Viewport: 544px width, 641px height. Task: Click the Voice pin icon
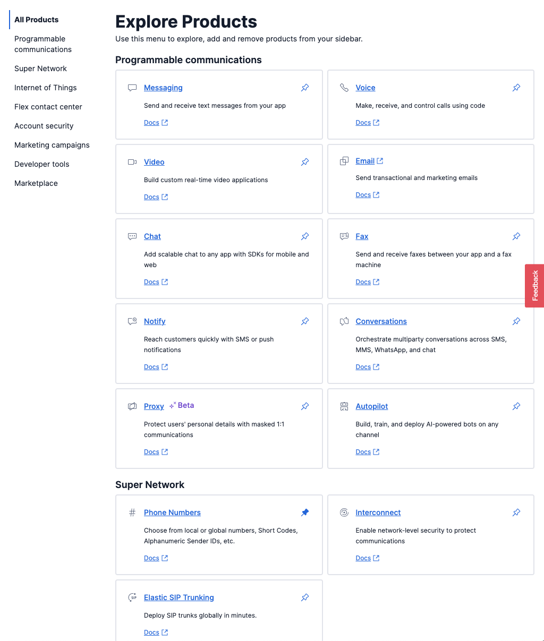516,88
